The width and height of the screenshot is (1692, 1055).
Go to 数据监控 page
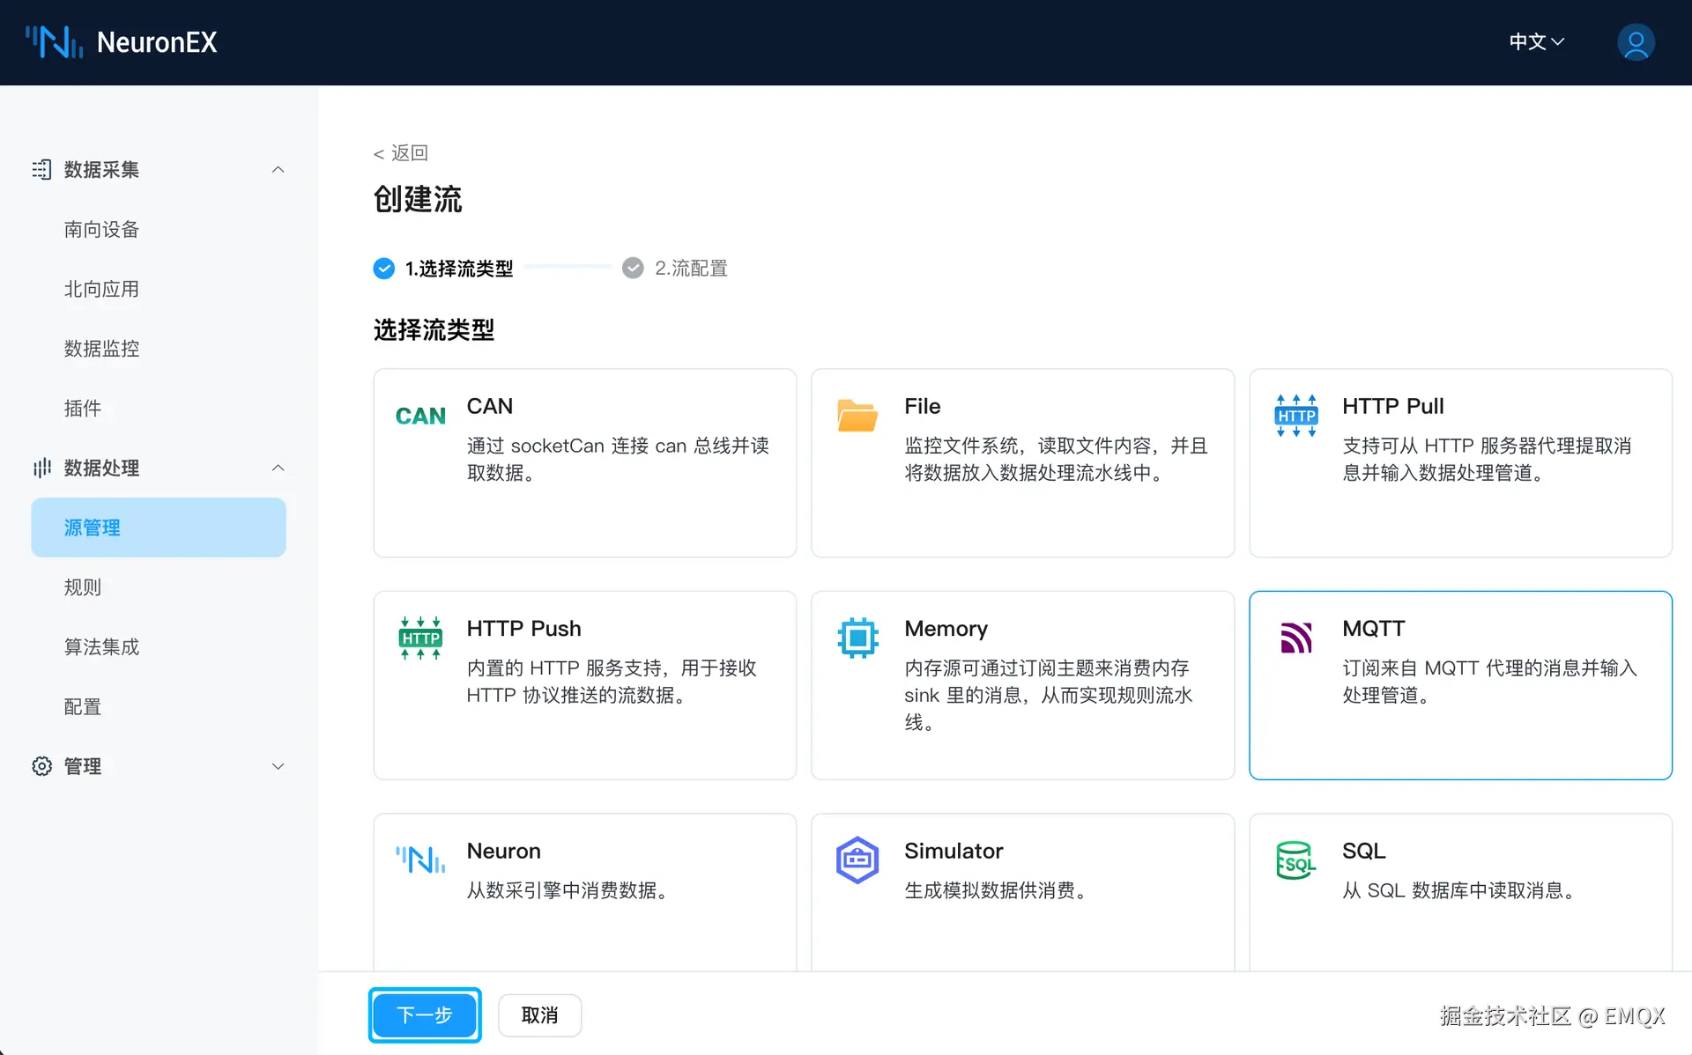pyautogui.click(x=101, y=348)
